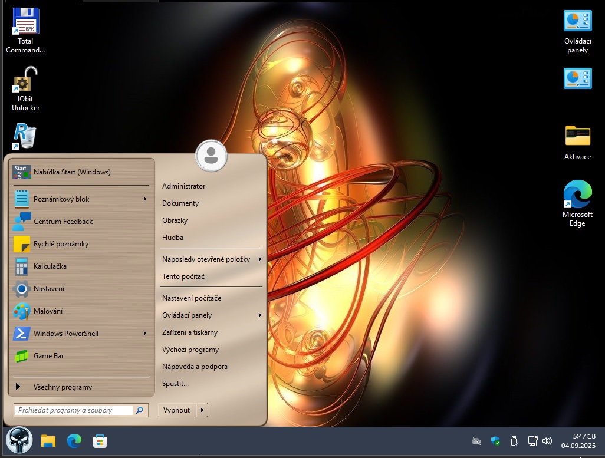Open Microsoft Store from the taskbar
This screenshot has width=605, height=458.
point(100,441)
